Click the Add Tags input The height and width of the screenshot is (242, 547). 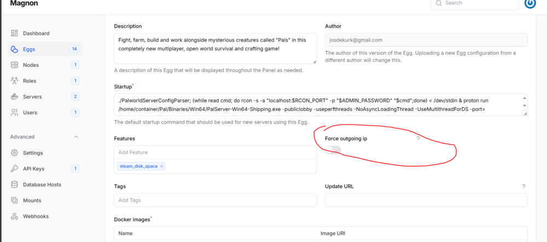pyautogui.click(x=215, y=200)
